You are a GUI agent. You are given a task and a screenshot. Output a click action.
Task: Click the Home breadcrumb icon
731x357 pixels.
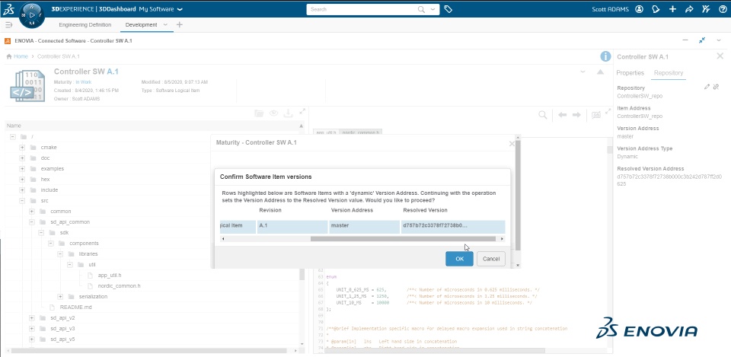click(9, 56)
